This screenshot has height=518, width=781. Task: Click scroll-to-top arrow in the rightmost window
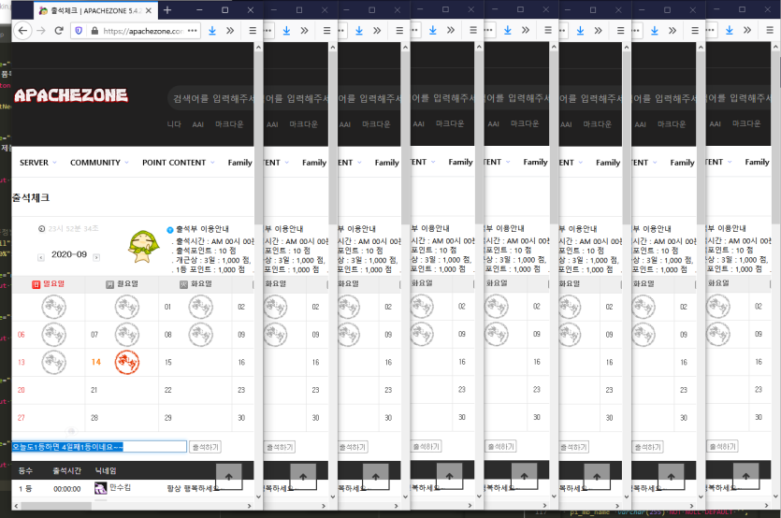pyautogui.click(x=745, y=476)
